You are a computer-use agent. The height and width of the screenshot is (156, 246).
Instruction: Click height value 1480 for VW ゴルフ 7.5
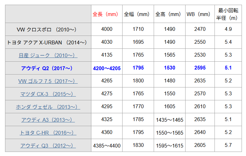pos(169,81)
